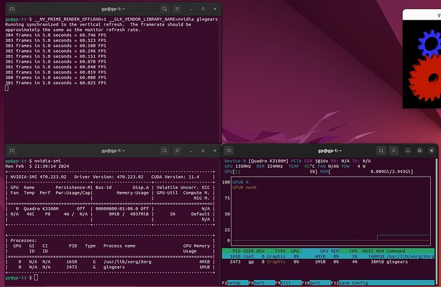Viewport: 441px width, 287px height.
Task: Select the glxgears process row in nvtop
Action: (x=329, y=261)
